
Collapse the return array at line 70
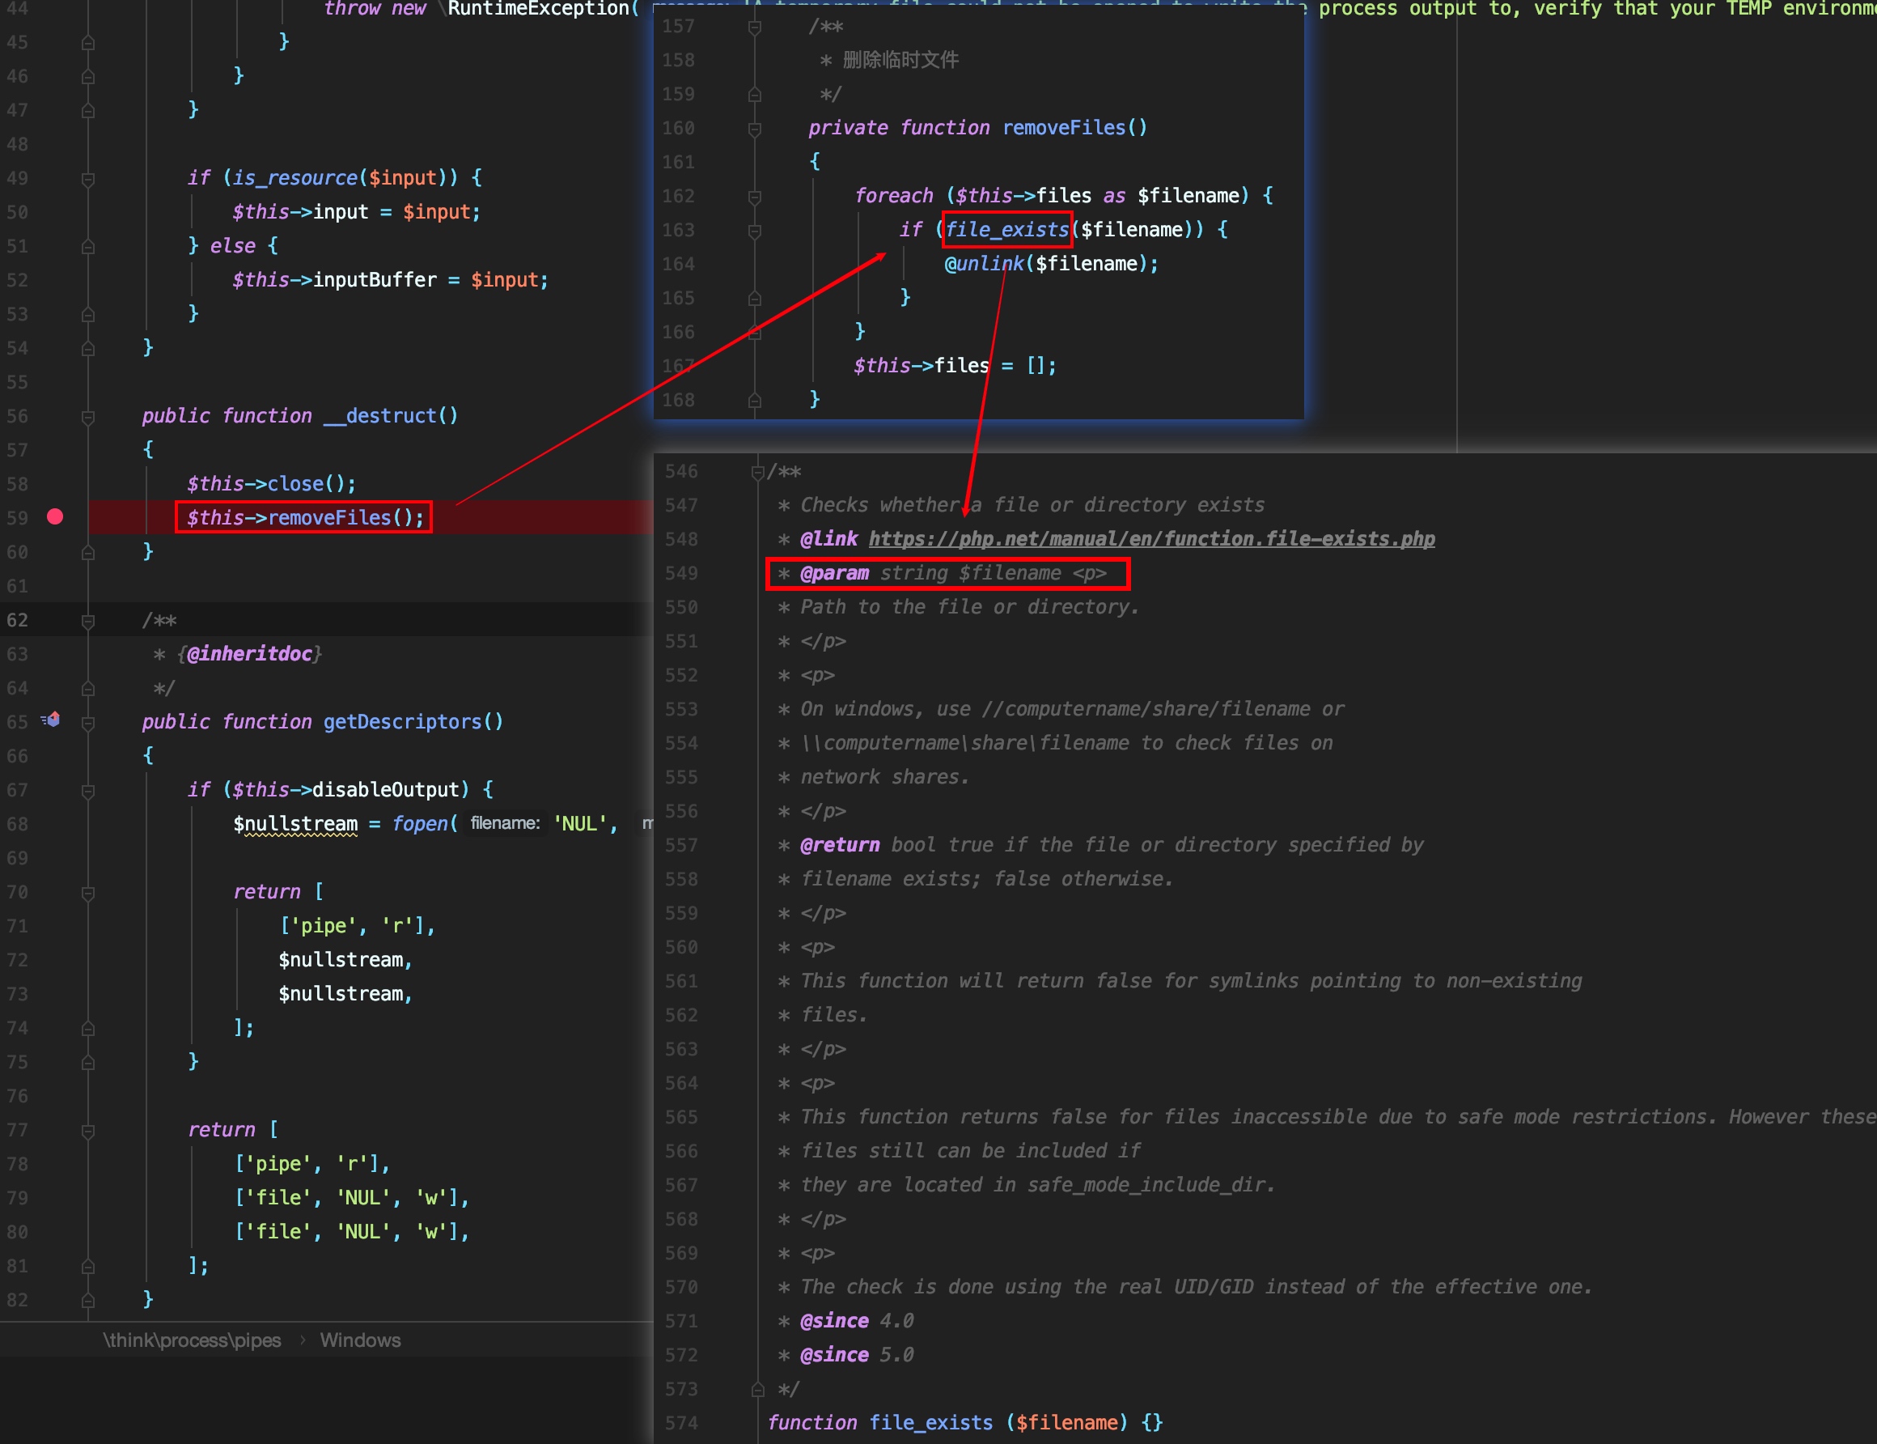coord(87,893)
